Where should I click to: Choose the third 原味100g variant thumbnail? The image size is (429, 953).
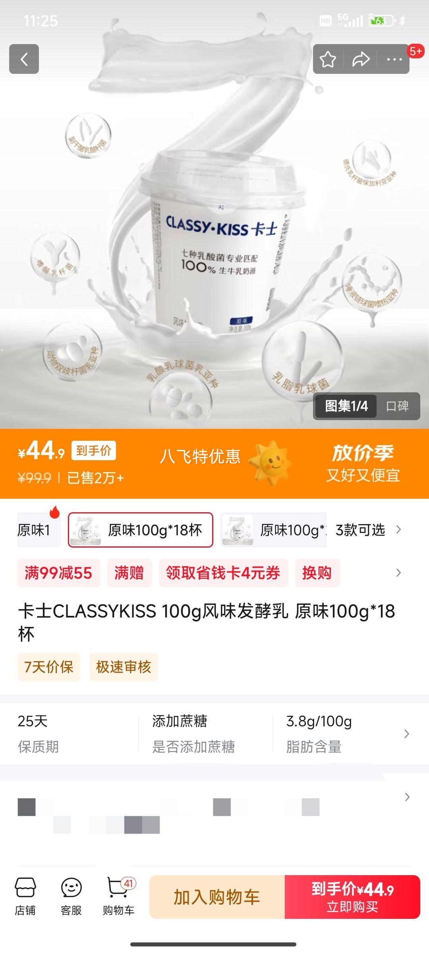coord(273,530)
